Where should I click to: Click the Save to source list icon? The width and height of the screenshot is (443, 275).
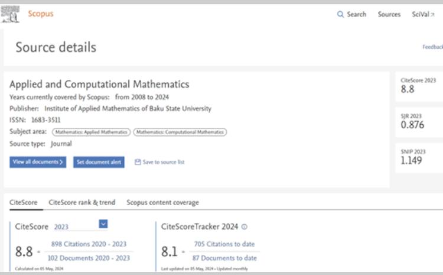[x=138, y=162]
